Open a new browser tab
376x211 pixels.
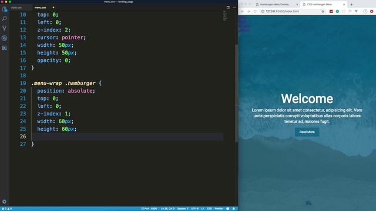coord(351,4)
